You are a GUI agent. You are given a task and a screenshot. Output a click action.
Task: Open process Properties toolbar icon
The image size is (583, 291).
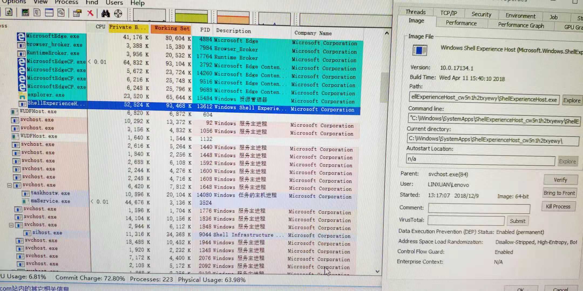pyautogui.click(x=77, y=13)
